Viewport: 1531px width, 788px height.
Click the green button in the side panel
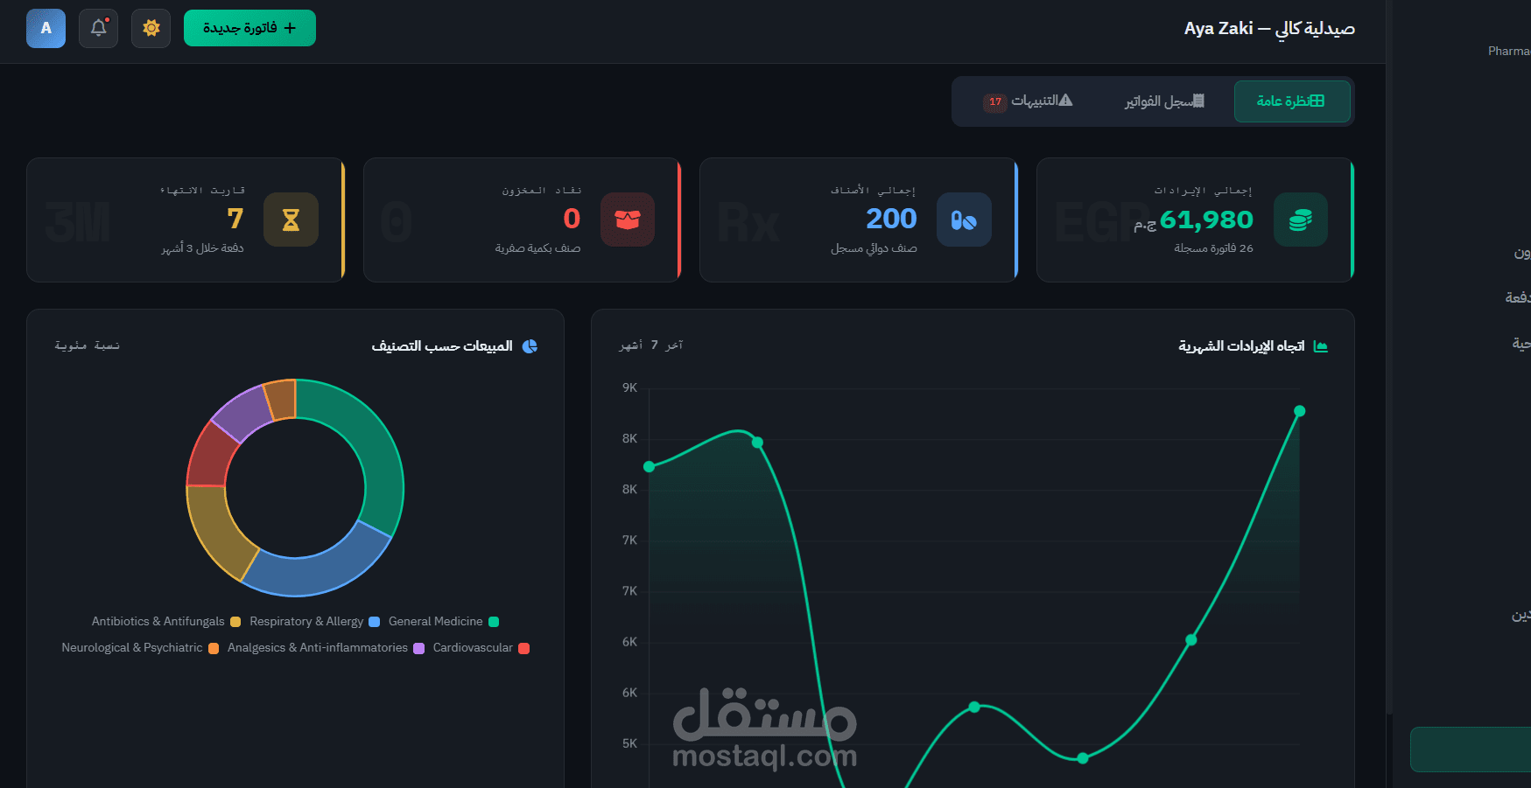(1471, 750)
